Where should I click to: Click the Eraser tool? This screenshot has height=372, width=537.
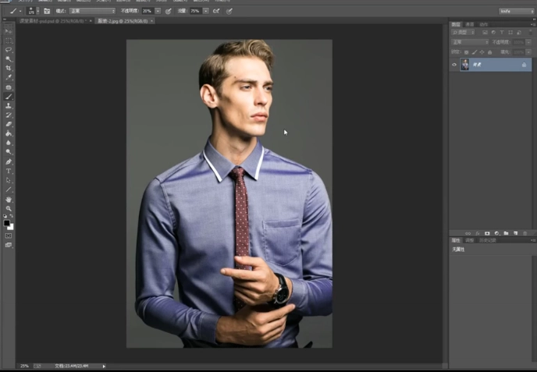(x=9, y=124)
